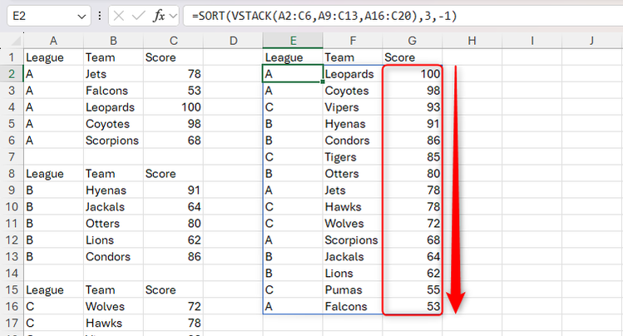Click cell C4 with score 100
Viewport: 623px width, 336px height.
pos(173,107)
